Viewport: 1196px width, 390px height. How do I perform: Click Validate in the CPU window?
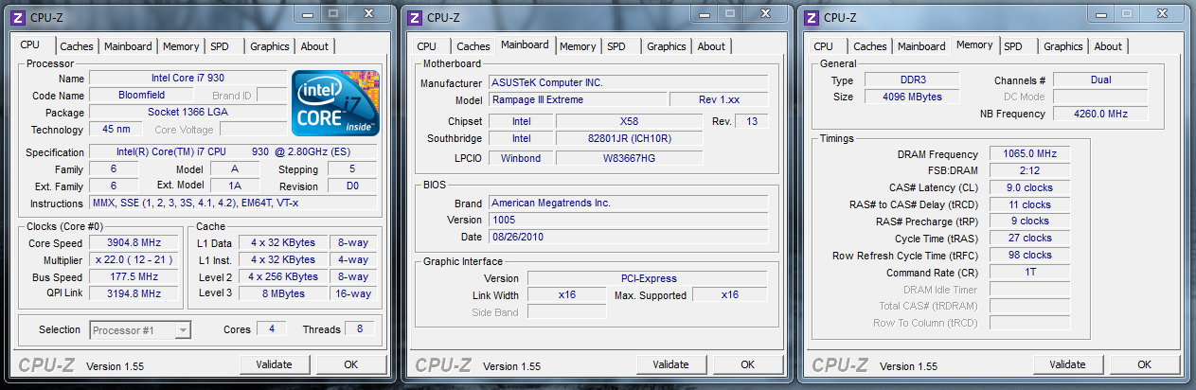(275, 364)
